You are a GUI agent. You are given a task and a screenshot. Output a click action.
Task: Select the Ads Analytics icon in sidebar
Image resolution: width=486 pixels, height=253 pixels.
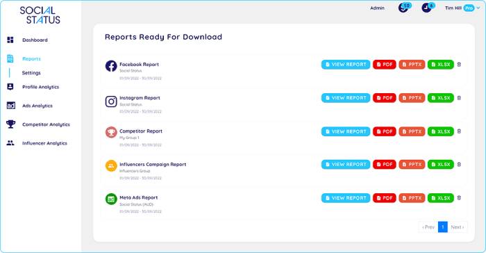(11, 106)
